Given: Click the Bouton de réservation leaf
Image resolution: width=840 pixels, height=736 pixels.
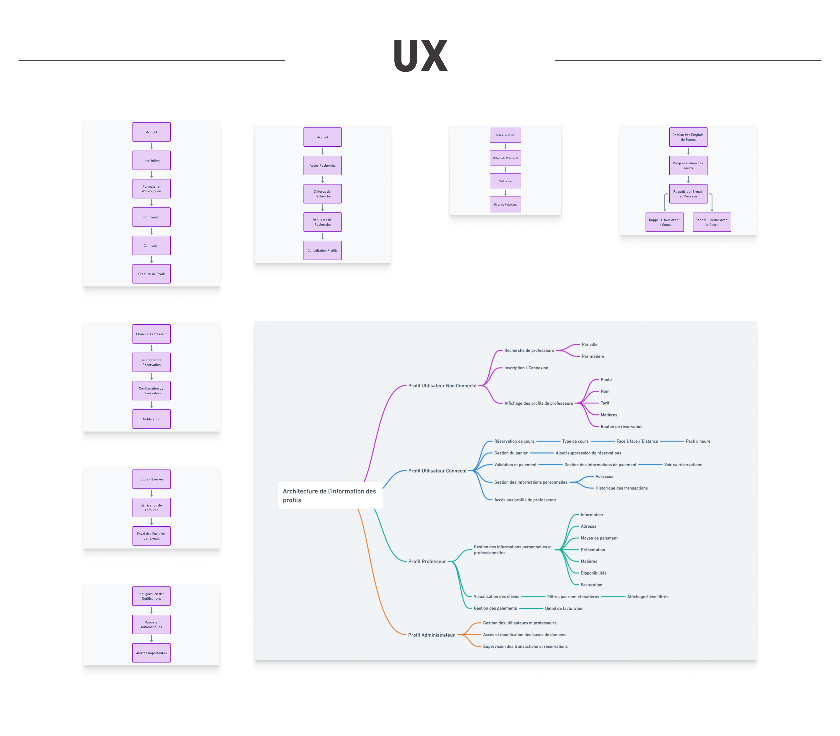Looking at the screenshot, I should coord(621,426).
